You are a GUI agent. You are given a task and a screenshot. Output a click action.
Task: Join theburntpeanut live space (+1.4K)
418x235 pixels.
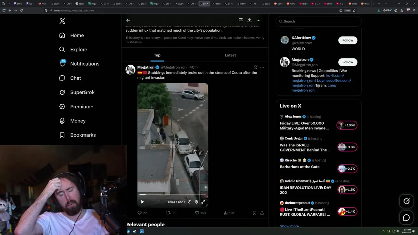[x=347, y=212]
